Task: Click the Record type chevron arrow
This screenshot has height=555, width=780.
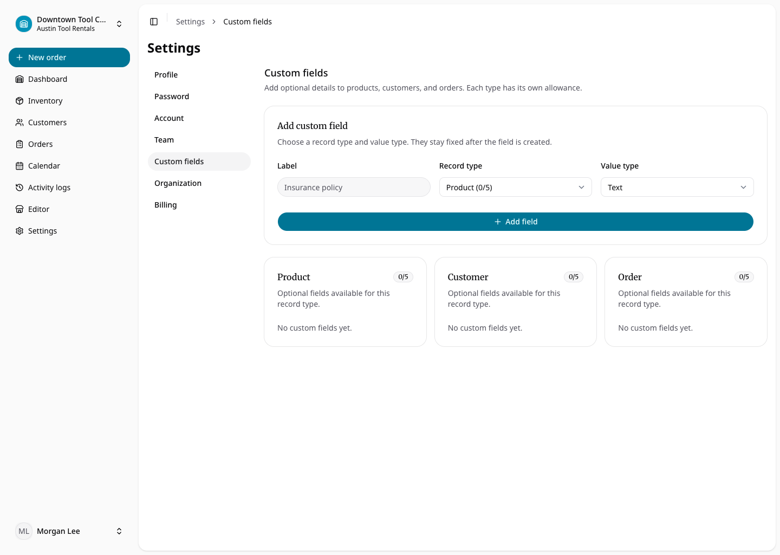Action: coord(581,188)
